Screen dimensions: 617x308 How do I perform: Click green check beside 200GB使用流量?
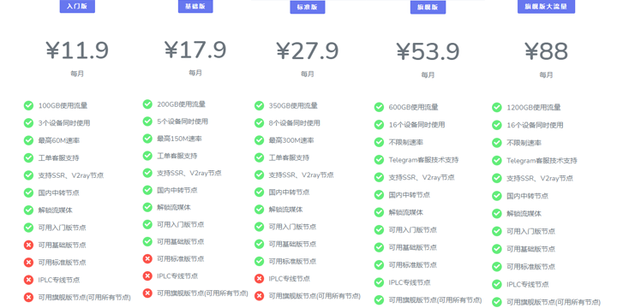pyautogui.click(x=147, y=104)
